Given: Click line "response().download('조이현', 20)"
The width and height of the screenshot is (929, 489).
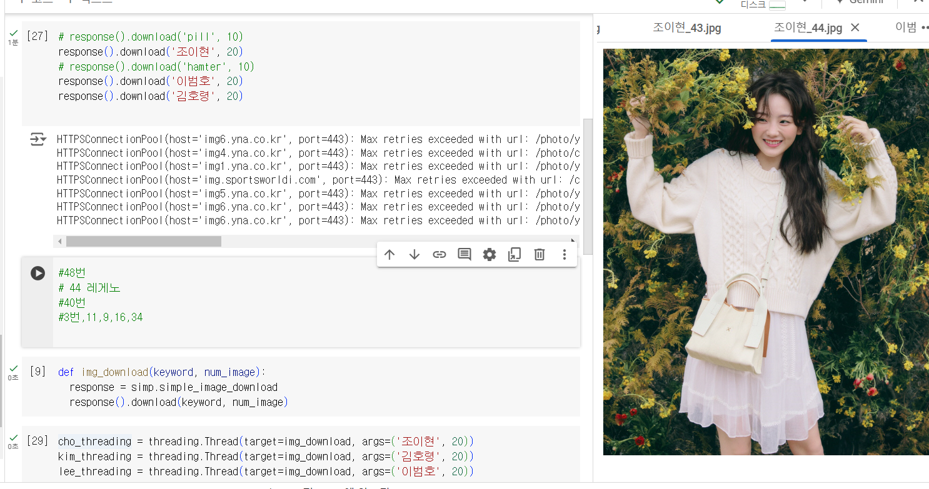Looking at the screenshot, I should (150, 51).
